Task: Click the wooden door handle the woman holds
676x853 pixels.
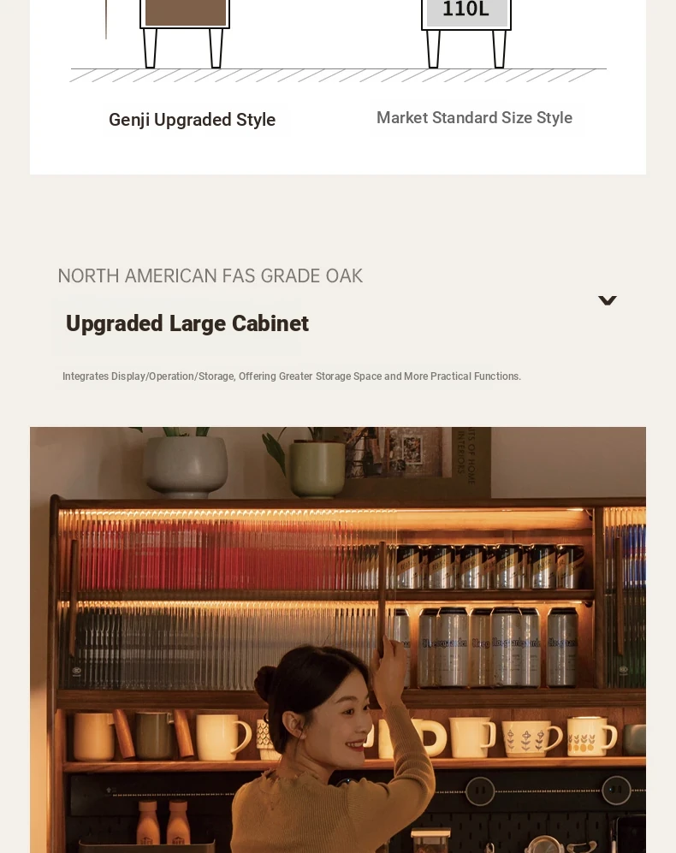Action: (x=382, y=598)
